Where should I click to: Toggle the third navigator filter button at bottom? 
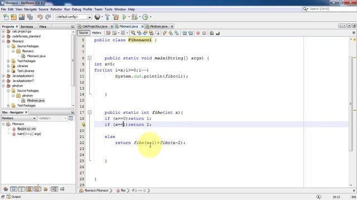tap(21, 189)
